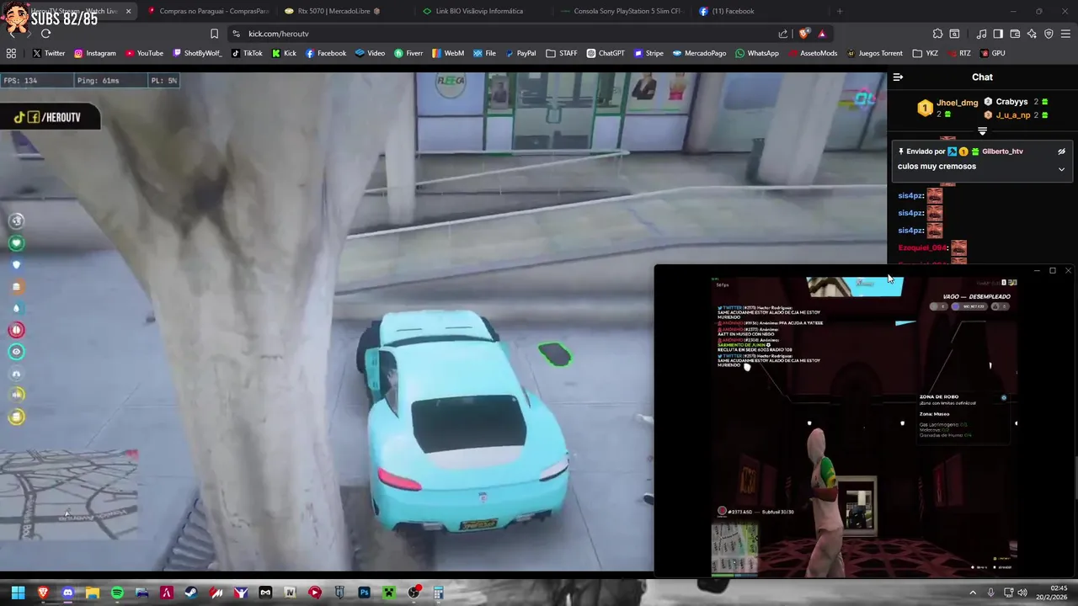Open Photoshop from the taskbar
Viewport: 1078px width, 606px height.
(364, 593)
